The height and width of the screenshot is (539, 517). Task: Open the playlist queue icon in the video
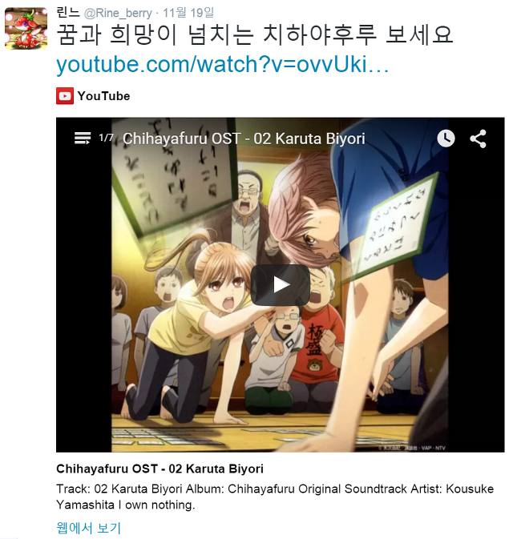(x=83, y=139)
